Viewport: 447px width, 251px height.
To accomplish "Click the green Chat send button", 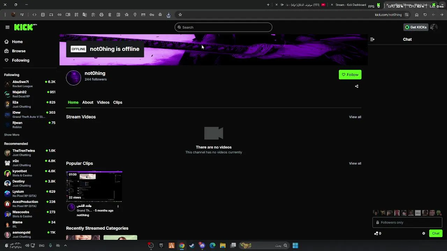I will point(436,233).
